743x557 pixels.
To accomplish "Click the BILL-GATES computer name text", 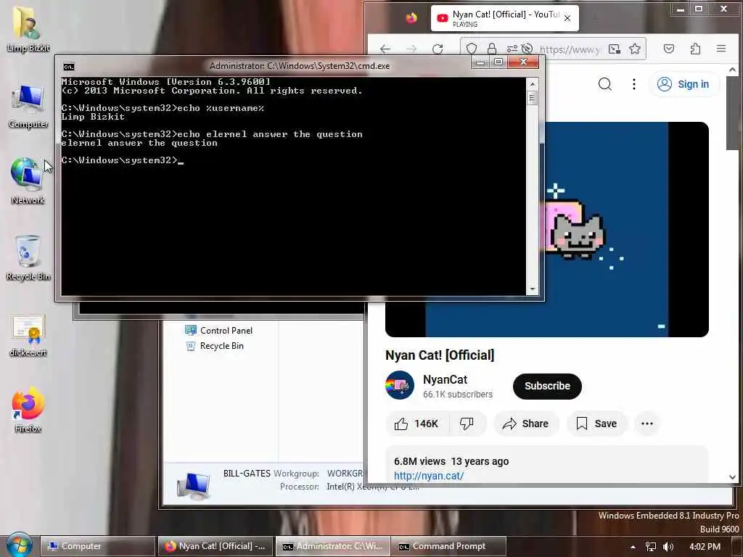I will tap(247, 473).
